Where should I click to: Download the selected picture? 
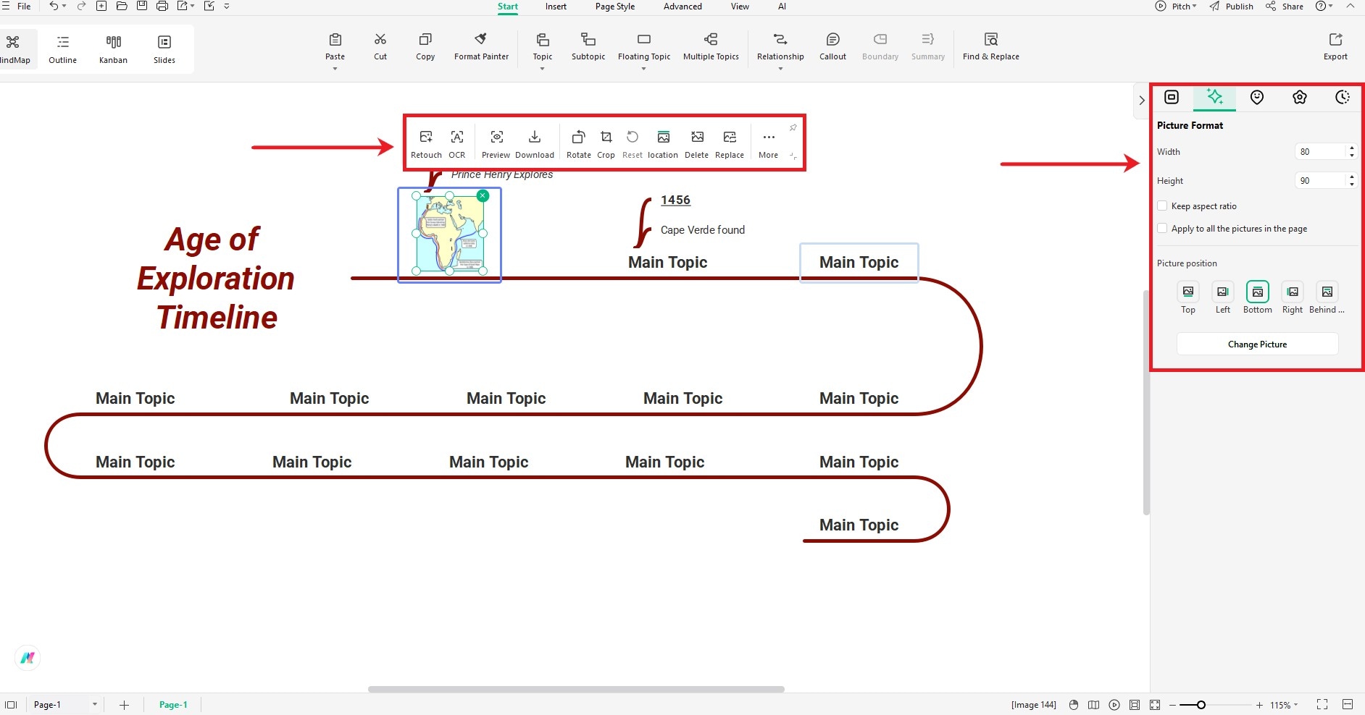click(535, 144)
